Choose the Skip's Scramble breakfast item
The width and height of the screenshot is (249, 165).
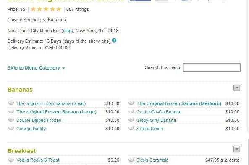[x=152, y=160]
